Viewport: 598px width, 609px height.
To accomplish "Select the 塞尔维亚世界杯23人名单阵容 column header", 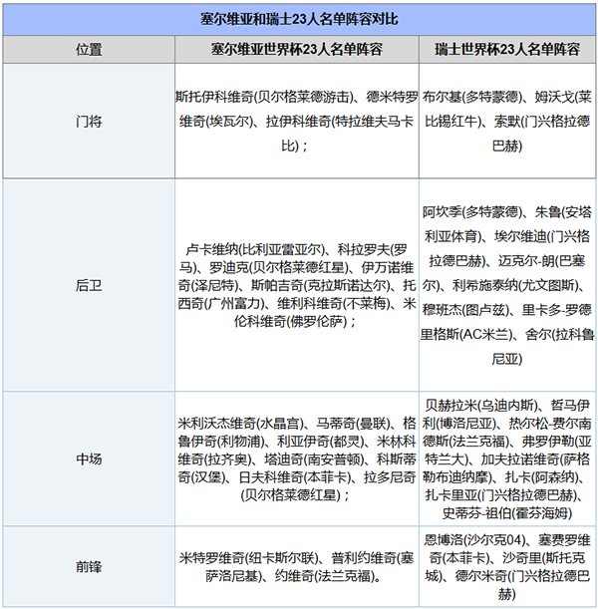I will tap(297, 49).
